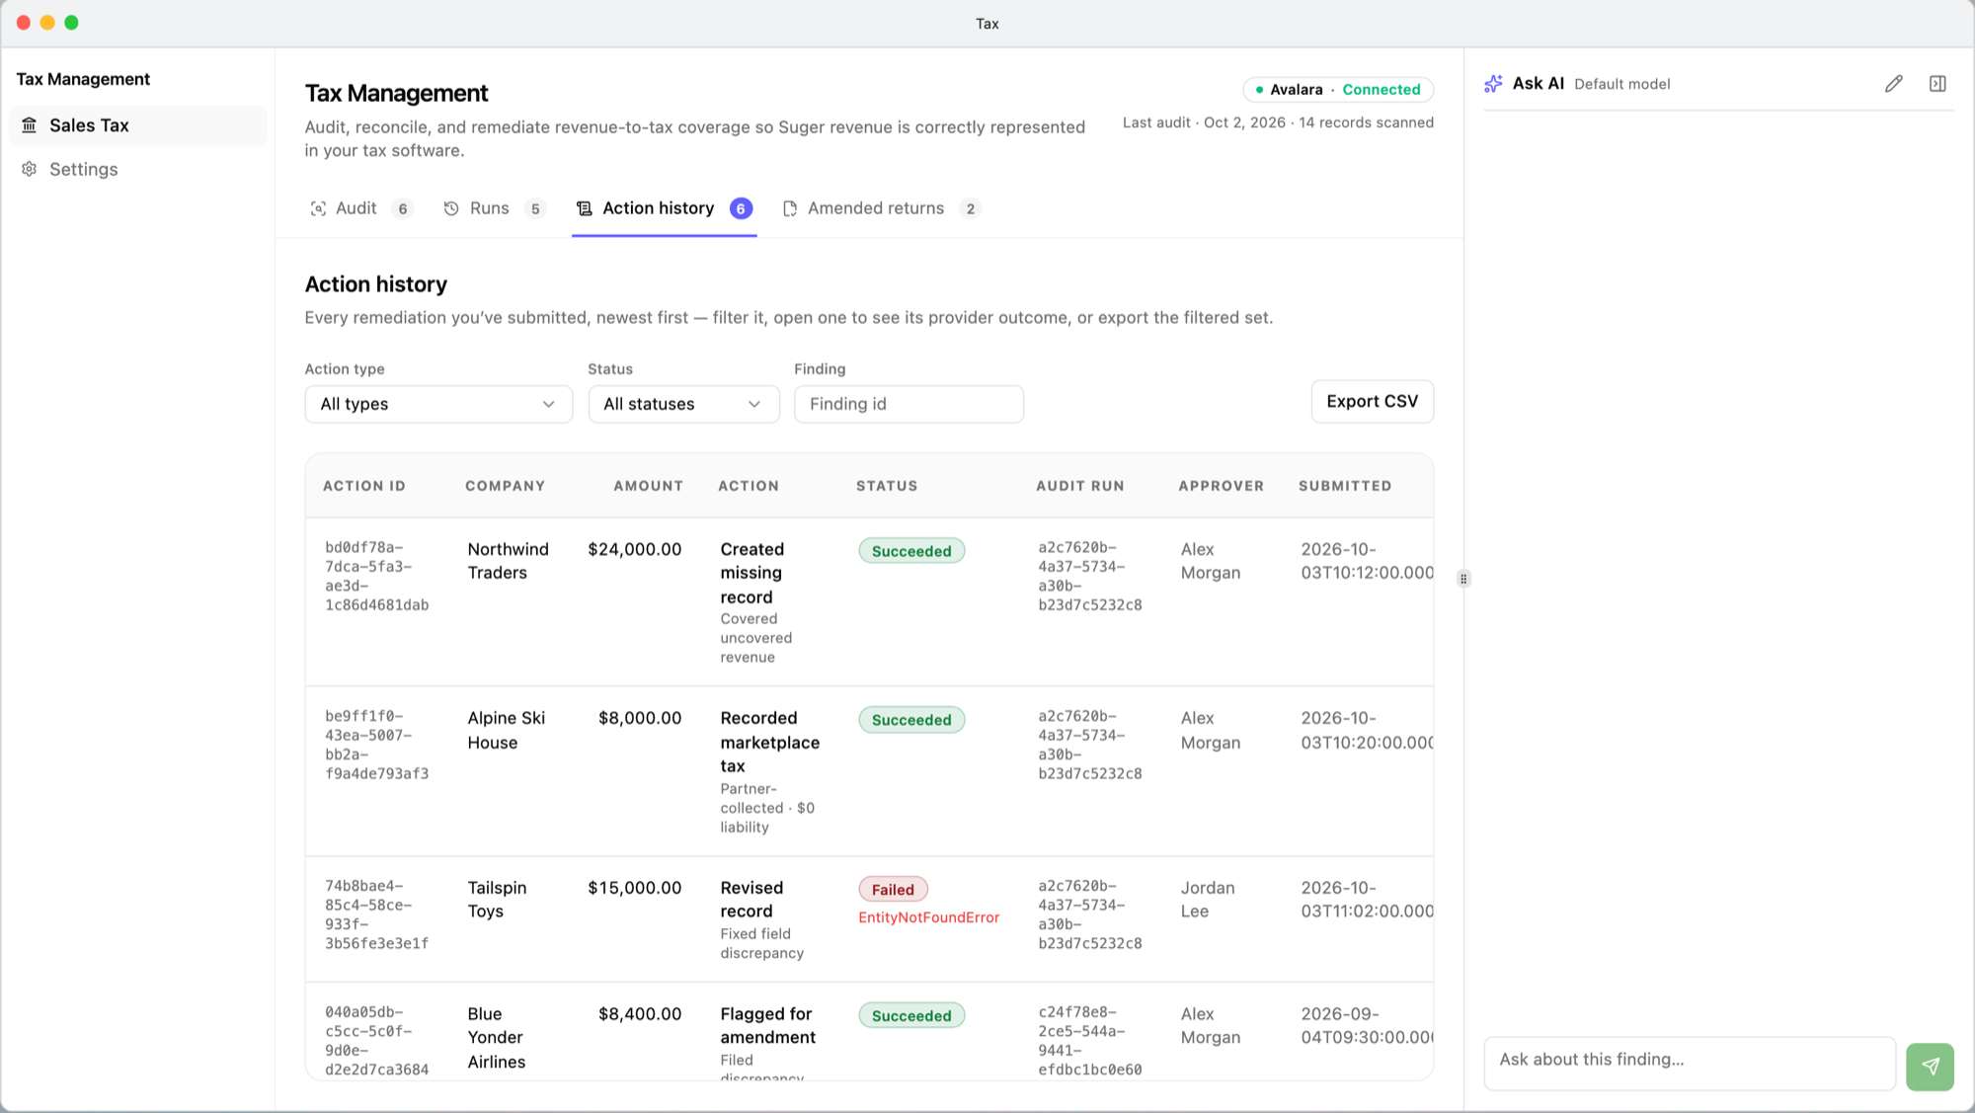Open the Alpine Ski House row
This screenshot has height=1113, width=1975.
coord(869,771)
